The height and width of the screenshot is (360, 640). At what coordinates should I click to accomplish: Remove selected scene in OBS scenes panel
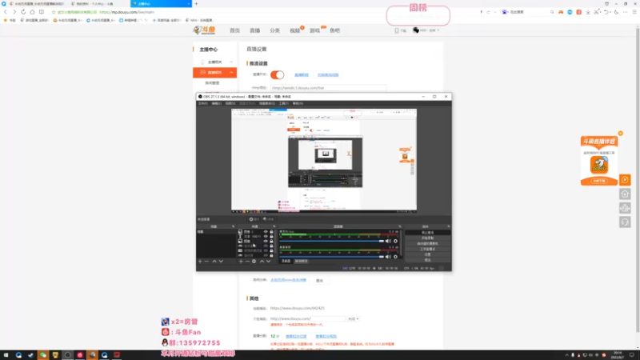[x=206, y=262]
